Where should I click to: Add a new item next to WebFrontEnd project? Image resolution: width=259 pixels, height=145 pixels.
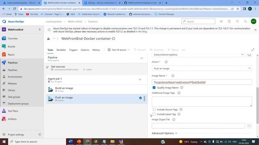40,29
